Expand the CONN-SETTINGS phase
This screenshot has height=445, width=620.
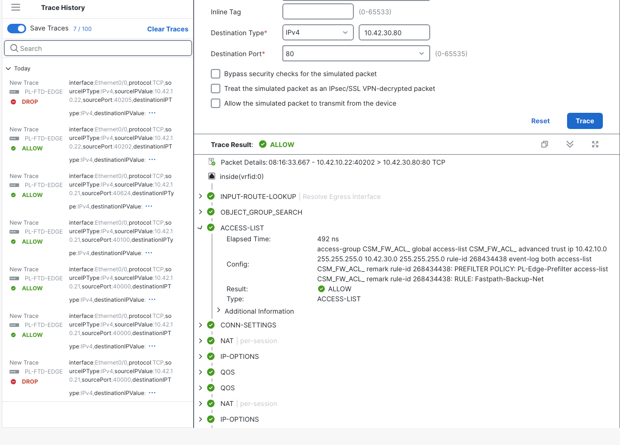[200, 325]
